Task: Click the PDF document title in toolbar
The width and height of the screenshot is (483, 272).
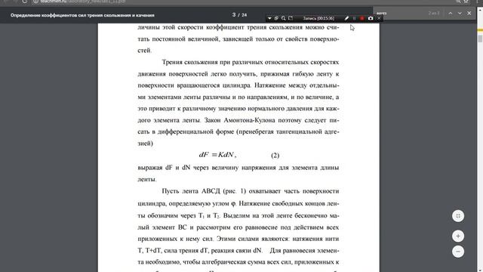Action: [82, 15]
